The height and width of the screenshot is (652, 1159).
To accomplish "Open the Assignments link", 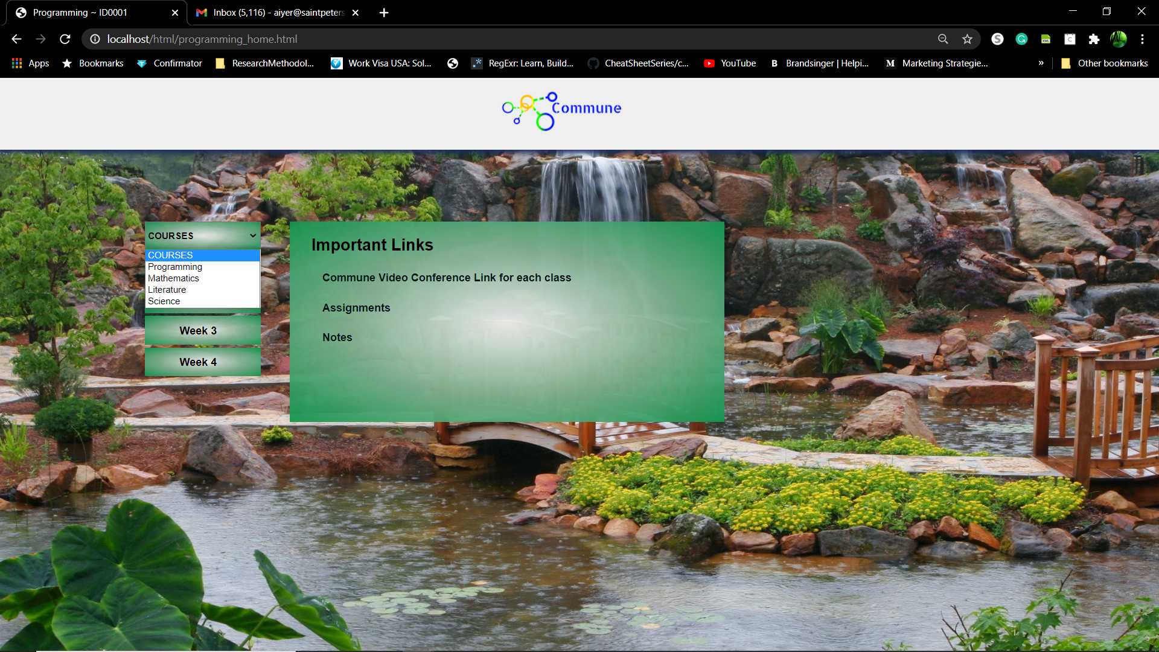I will pyautogui.click(x=356, y=308).
